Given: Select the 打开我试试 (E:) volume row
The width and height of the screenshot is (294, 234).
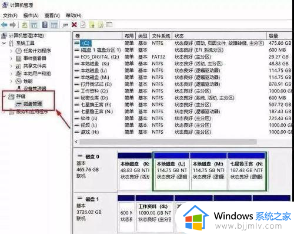Looking at the screenshot, I should click(182, 84).
